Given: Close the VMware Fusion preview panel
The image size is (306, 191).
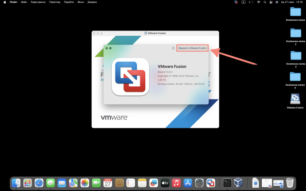Looking at the screenshot, I should pyautogui.click(x=107, y=48).
